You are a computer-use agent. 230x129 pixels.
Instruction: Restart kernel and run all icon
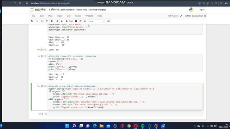pos(85,21)
